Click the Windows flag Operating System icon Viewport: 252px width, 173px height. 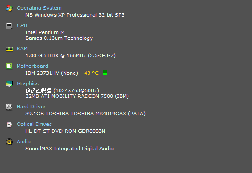9,8
